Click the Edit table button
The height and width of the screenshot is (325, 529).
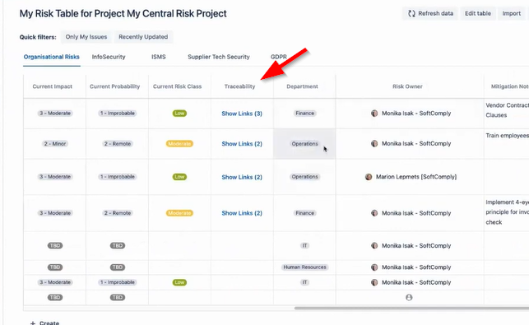coord(478,13)
